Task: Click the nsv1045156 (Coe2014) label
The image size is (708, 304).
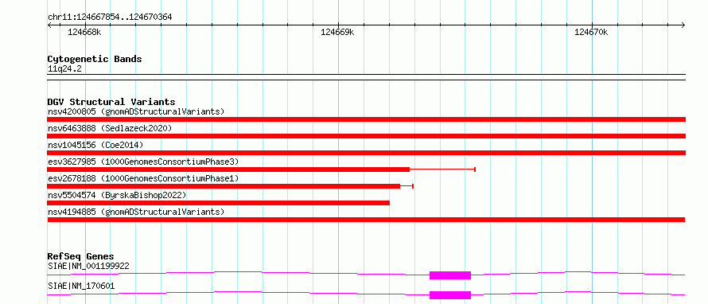Action: (95, 145)
